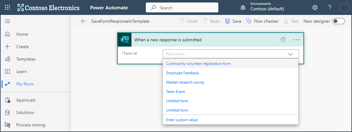
Task: Go to My flows in sidebar
Action: click(25, 84)
